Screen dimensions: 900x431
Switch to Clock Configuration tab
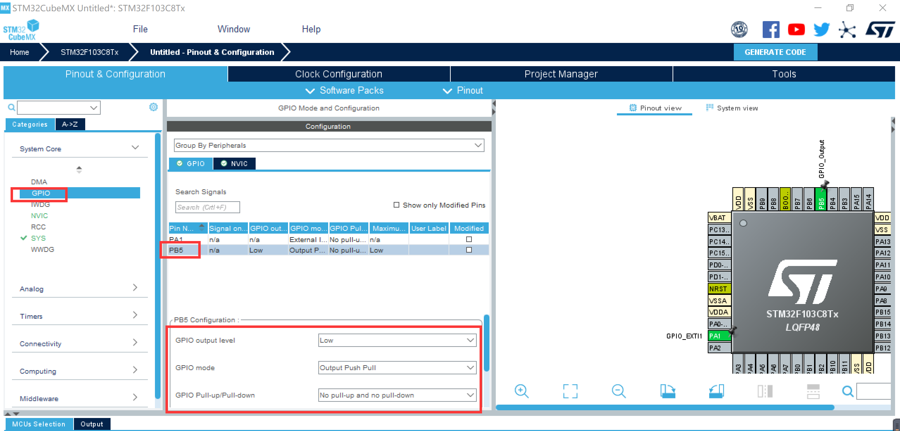(x=339, y=74)
